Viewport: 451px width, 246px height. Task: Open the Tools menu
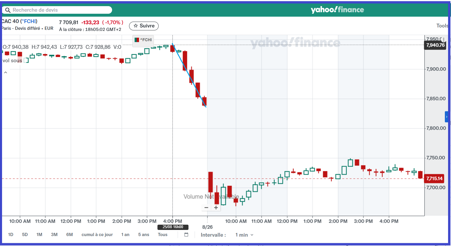442,26
